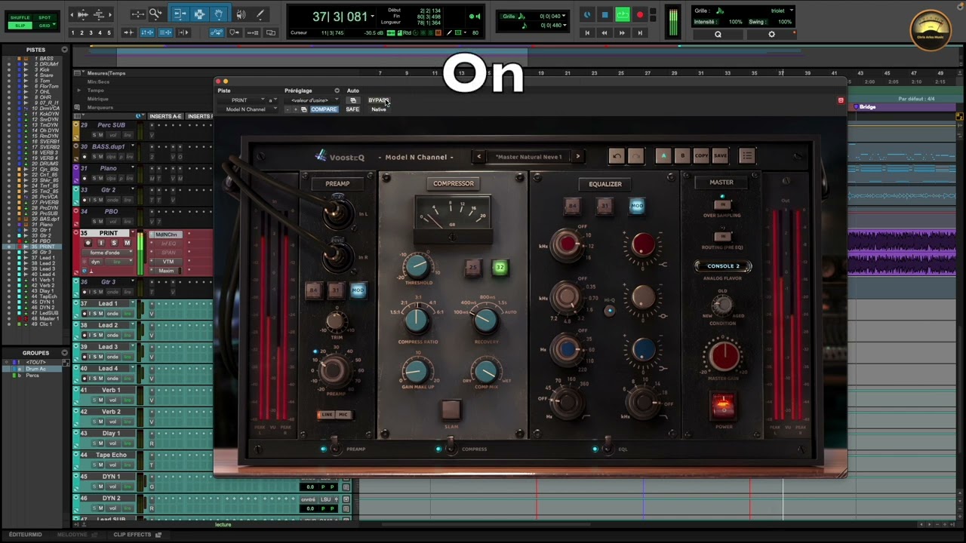Go to next Model N preset
The height and width of the screenshot is (543, 966).
[577, 157]
